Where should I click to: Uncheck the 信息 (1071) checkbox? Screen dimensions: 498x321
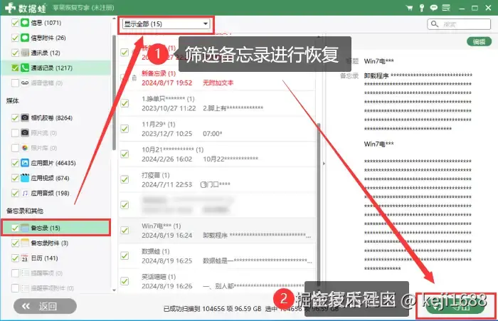tap(15, 23)
